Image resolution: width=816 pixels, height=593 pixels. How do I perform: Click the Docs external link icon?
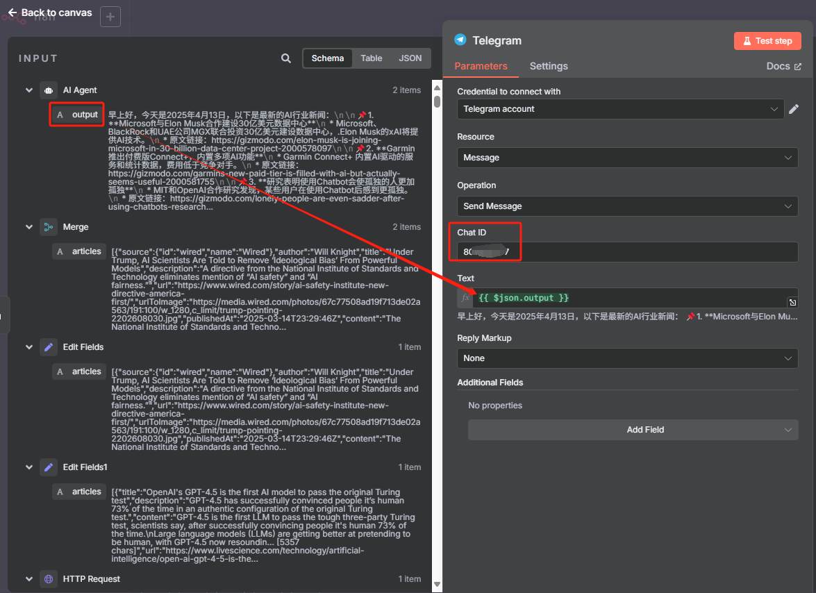798,67
